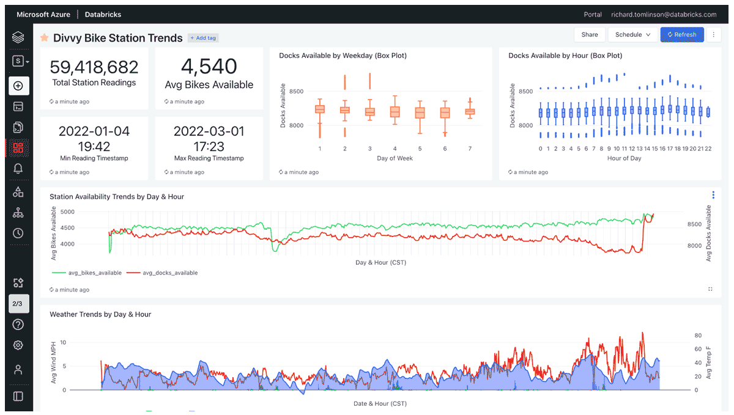Click the Add tag label
This screenshot has width=734, height=415.
click(x=203, y=38)
